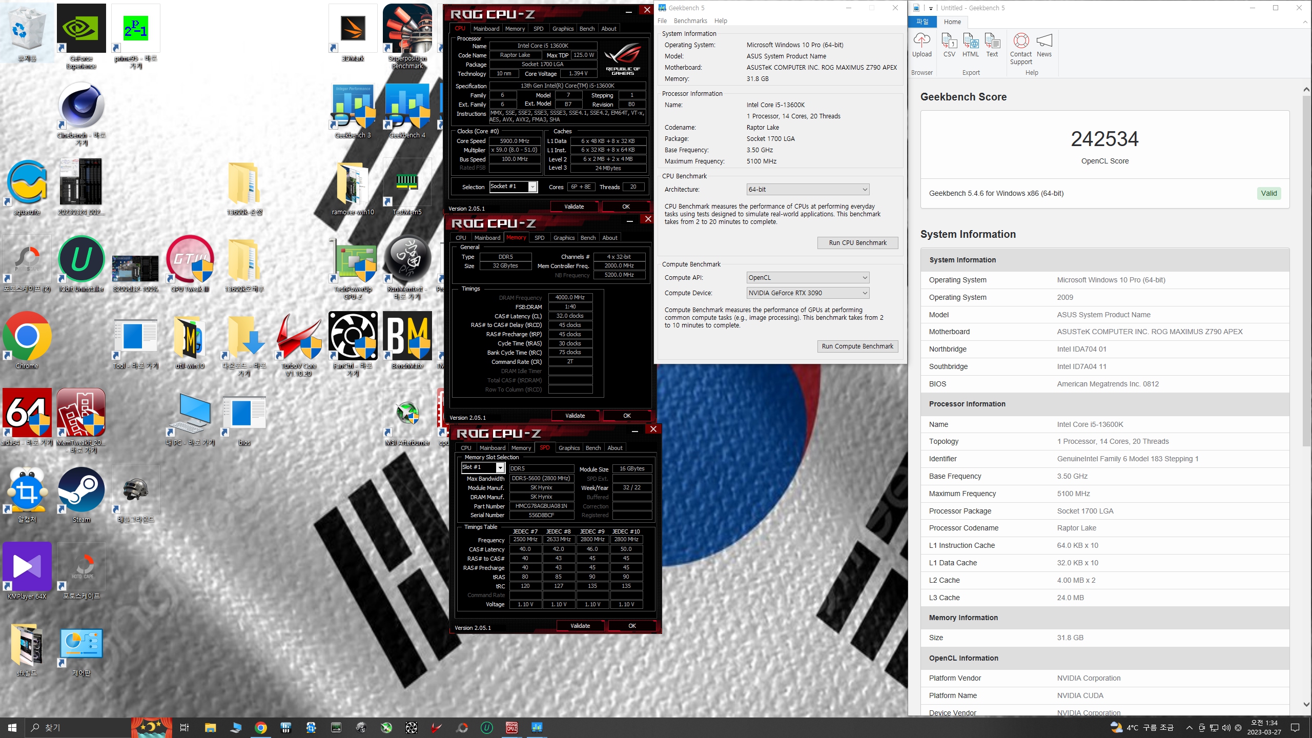Open the Architecture 64-bit dropdown

click(x=808, y=189)
